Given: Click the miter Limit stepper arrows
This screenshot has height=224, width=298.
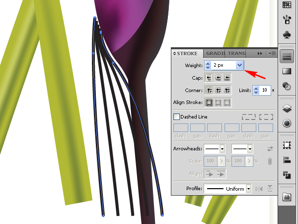Looking at the screenshot, I should 256,90.
